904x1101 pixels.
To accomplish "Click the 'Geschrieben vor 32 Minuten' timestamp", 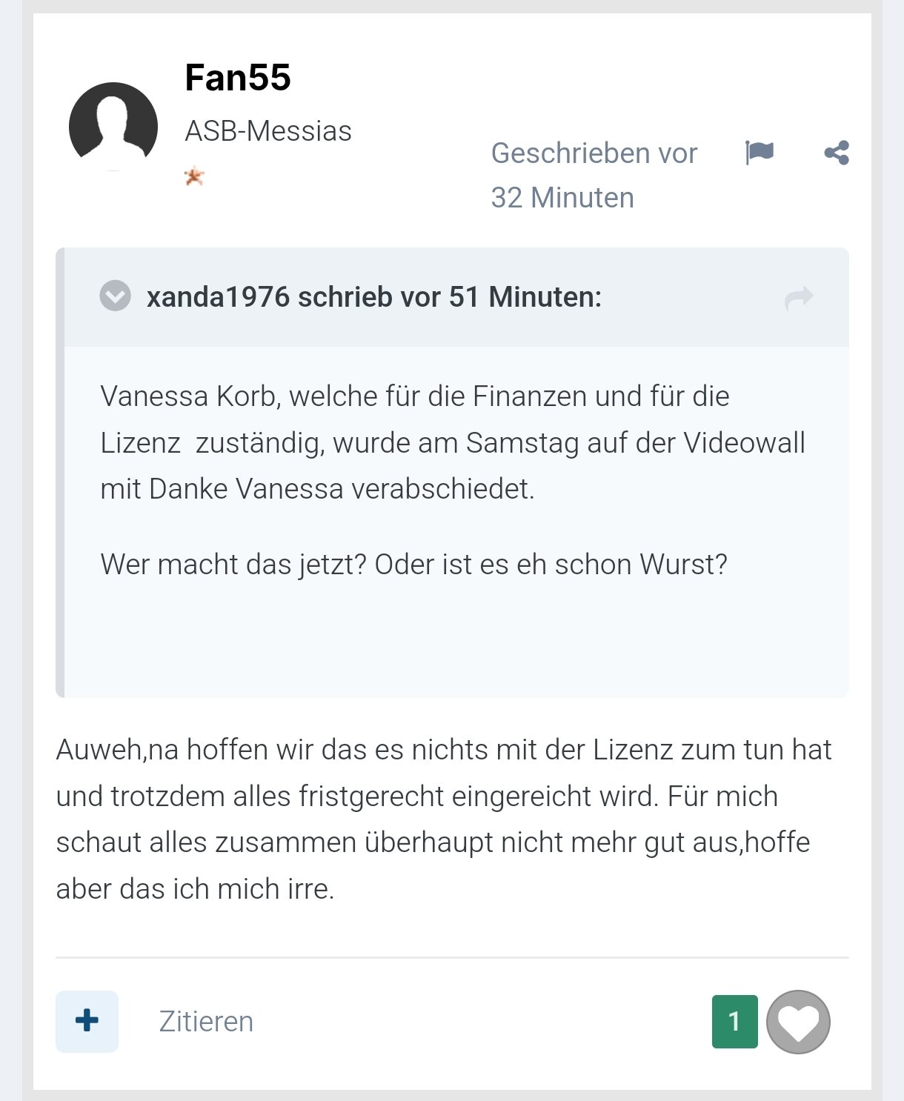I will pos(594,175).
